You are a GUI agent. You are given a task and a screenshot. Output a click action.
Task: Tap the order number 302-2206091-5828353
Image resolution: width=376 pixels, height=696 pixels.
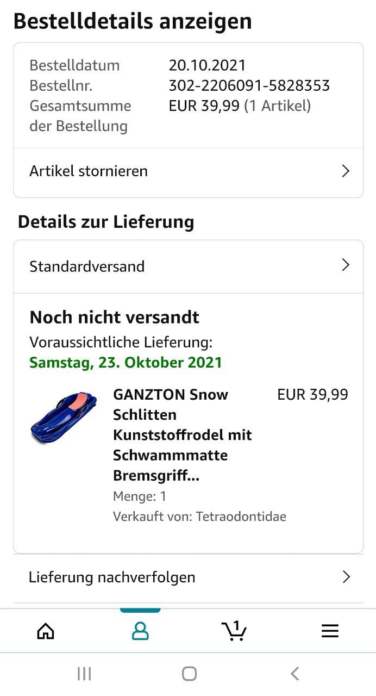tap(249, 85)
